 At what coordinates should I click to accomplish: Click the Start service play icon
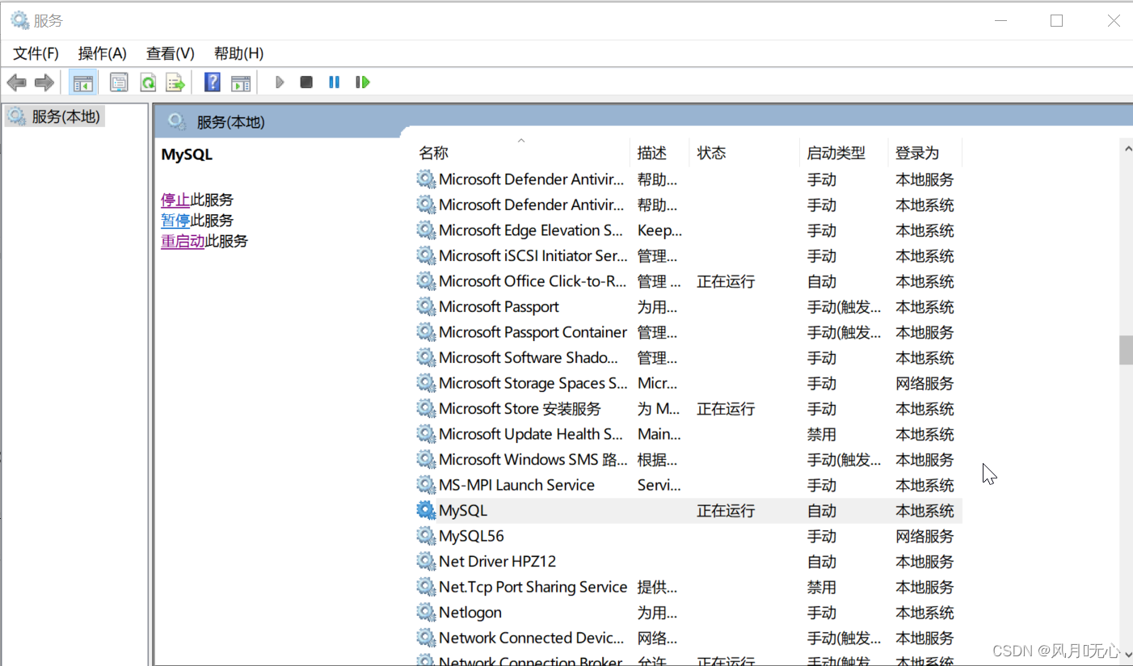click(280, 82)
